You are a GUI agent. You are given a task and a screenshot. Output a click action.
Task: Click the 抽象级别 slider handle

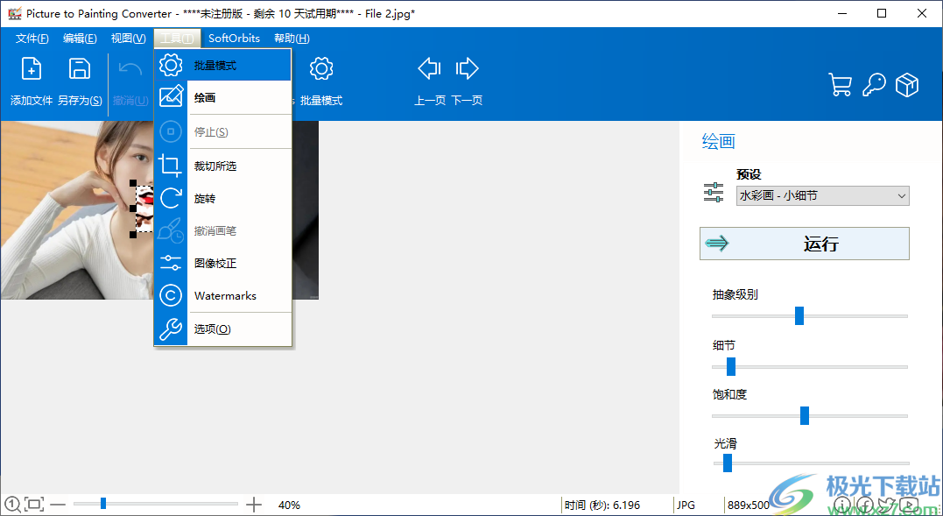pyautogui.click(x=799, y=315)
